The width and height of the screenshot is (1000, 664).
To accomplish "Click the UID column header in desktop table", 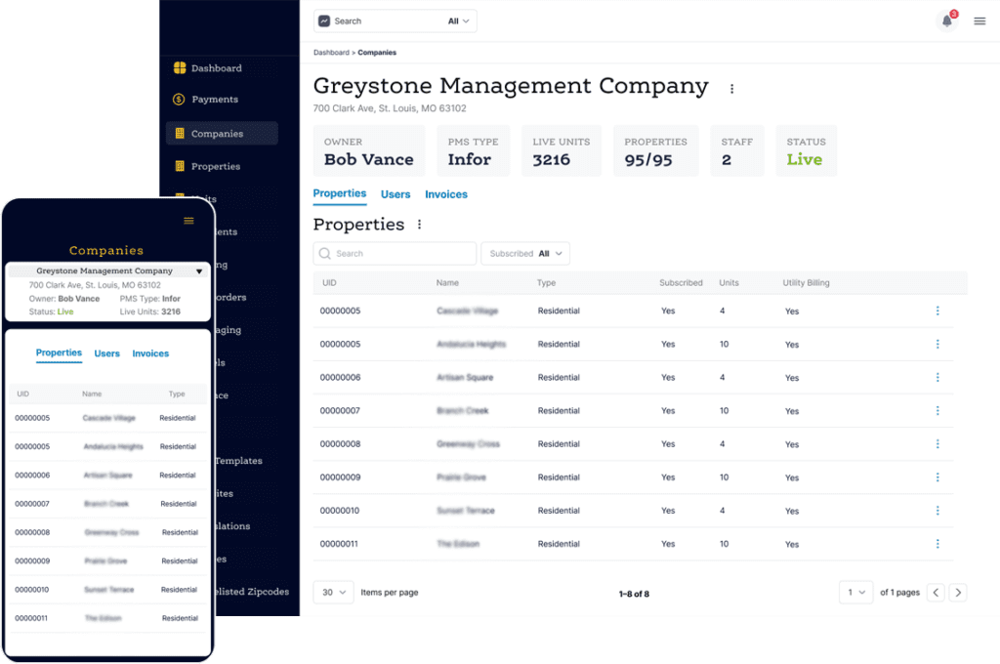I will coord(329,282).
